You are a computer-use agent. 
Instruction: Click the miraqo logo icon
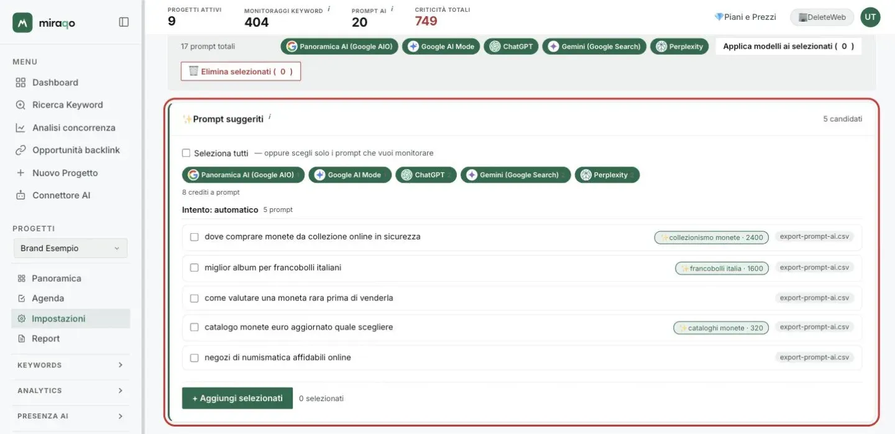tap(22, 22)
